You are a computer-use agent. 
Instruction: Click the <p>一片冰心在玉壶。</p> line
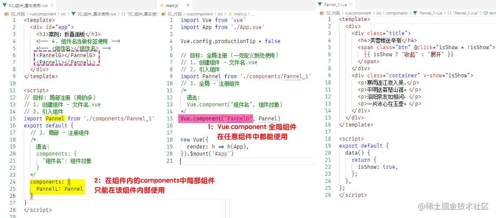point(389,103)
